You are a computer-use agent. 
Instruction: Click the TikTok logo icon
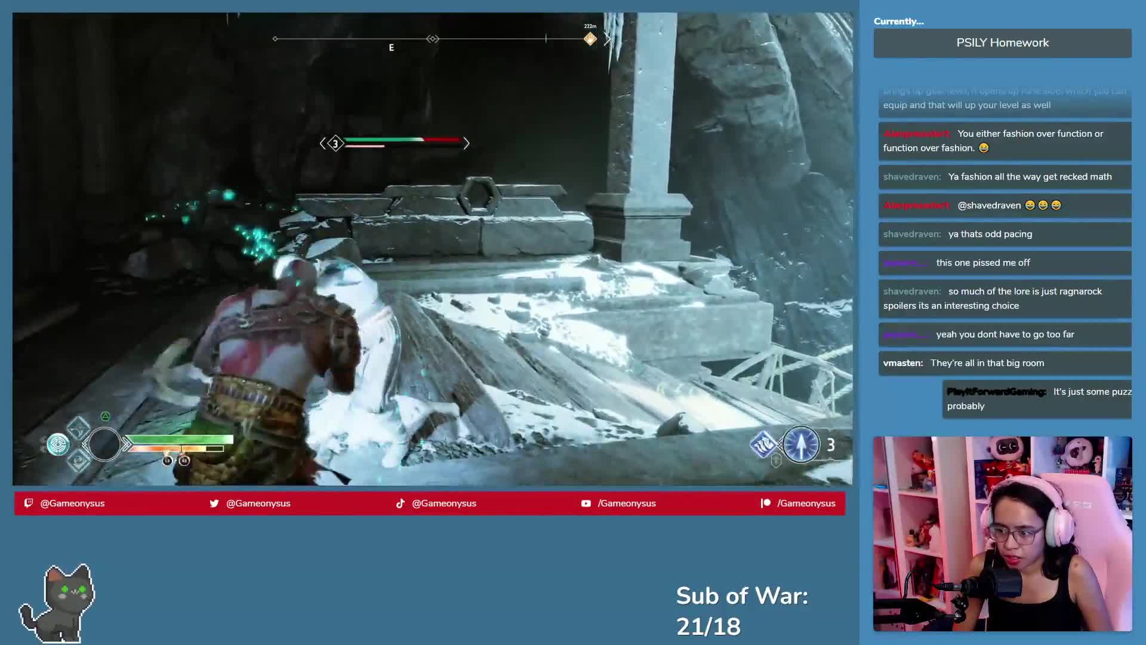pos(400,503)
